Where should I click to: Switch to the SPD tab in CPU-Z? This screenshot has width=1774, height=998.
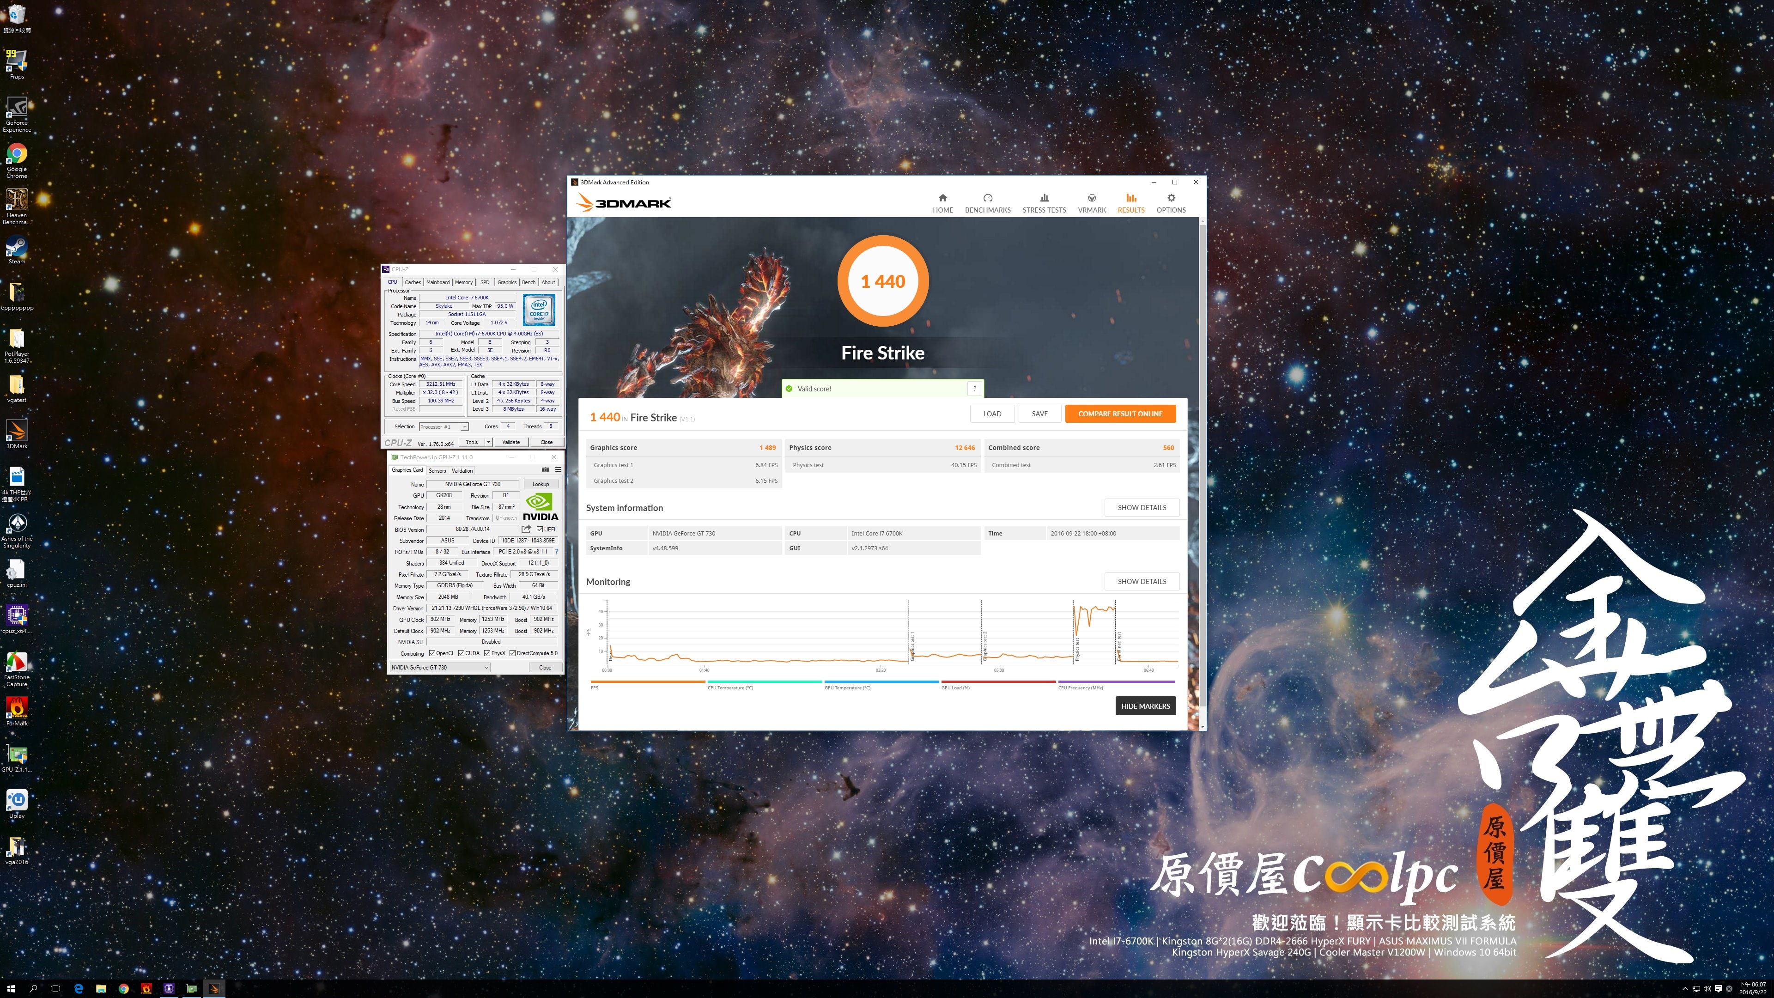(485, 282)
